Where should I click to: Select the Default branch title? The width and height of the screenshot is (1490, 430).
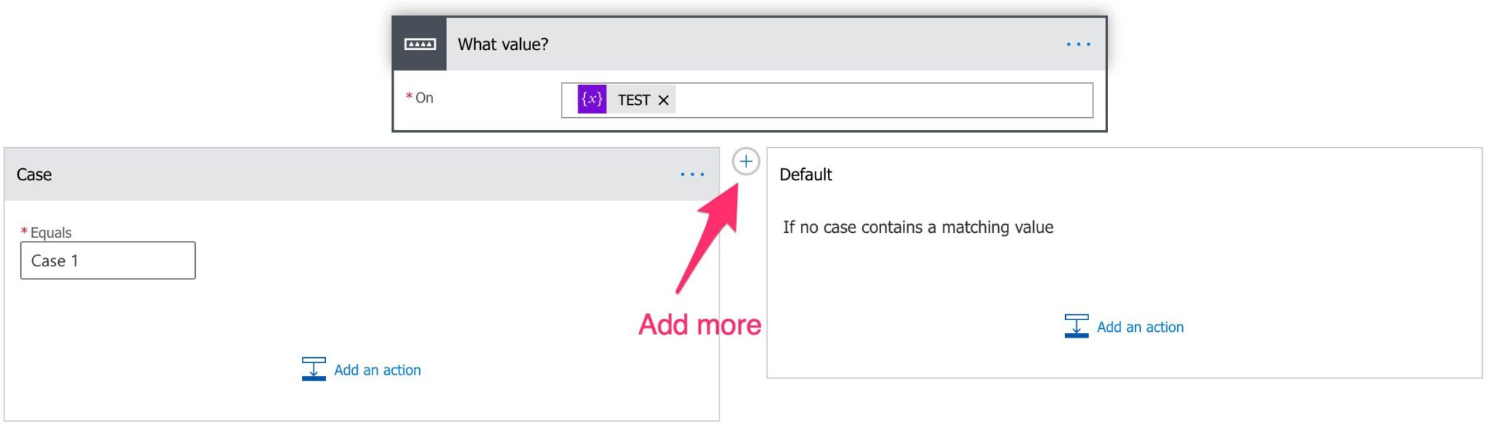[805, 175]
